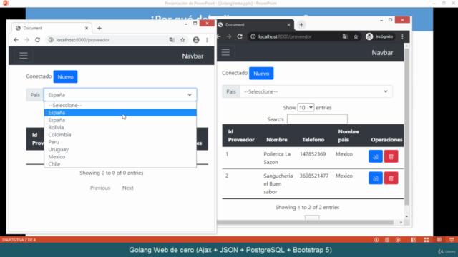Switch to PowerPoint reading view icon
The image size is (458, 257).
(439, 240)
